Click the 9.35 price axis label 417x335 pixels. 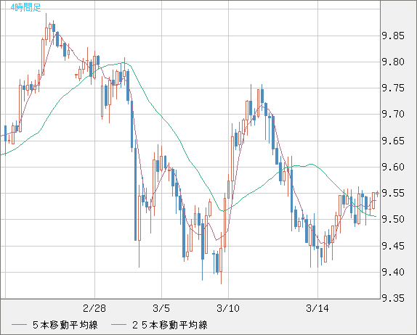pos(393,299)
